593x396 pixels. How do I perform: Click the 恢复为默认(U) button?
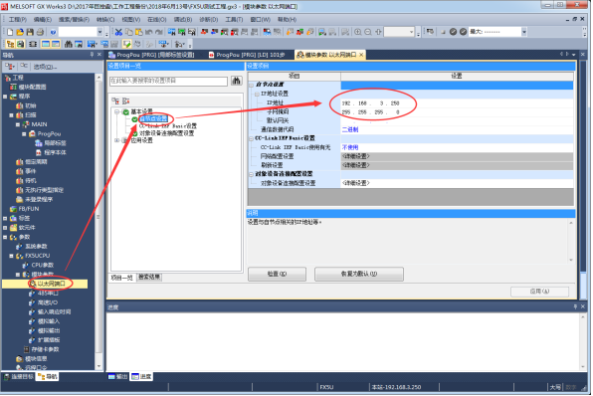[359, 274]
